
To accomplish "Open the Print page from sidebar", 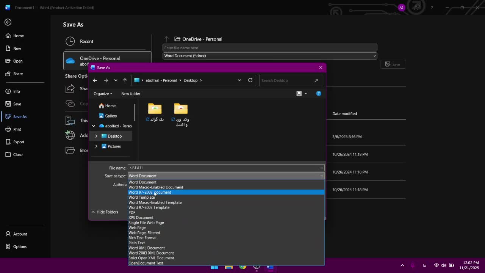I will pyautogui.click(x=17, y=129).
